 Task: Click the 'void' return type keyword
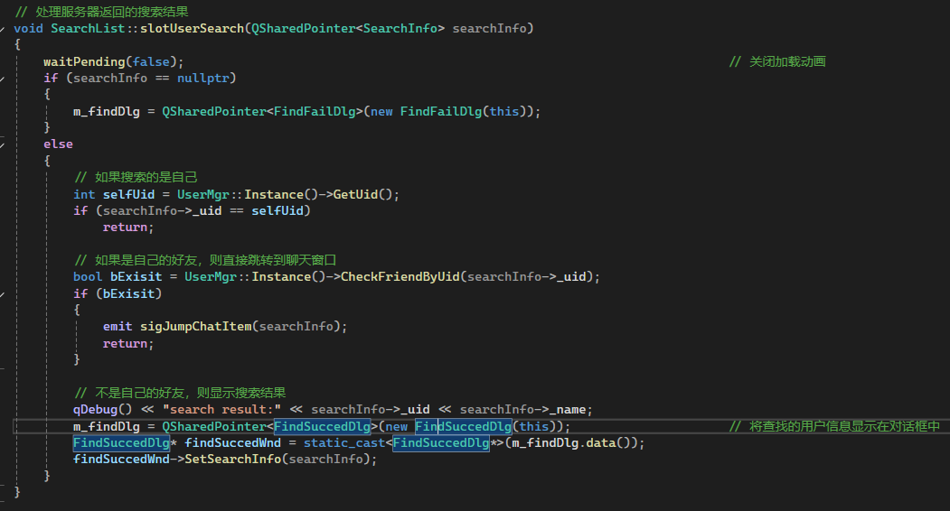[x=29, y=29]
